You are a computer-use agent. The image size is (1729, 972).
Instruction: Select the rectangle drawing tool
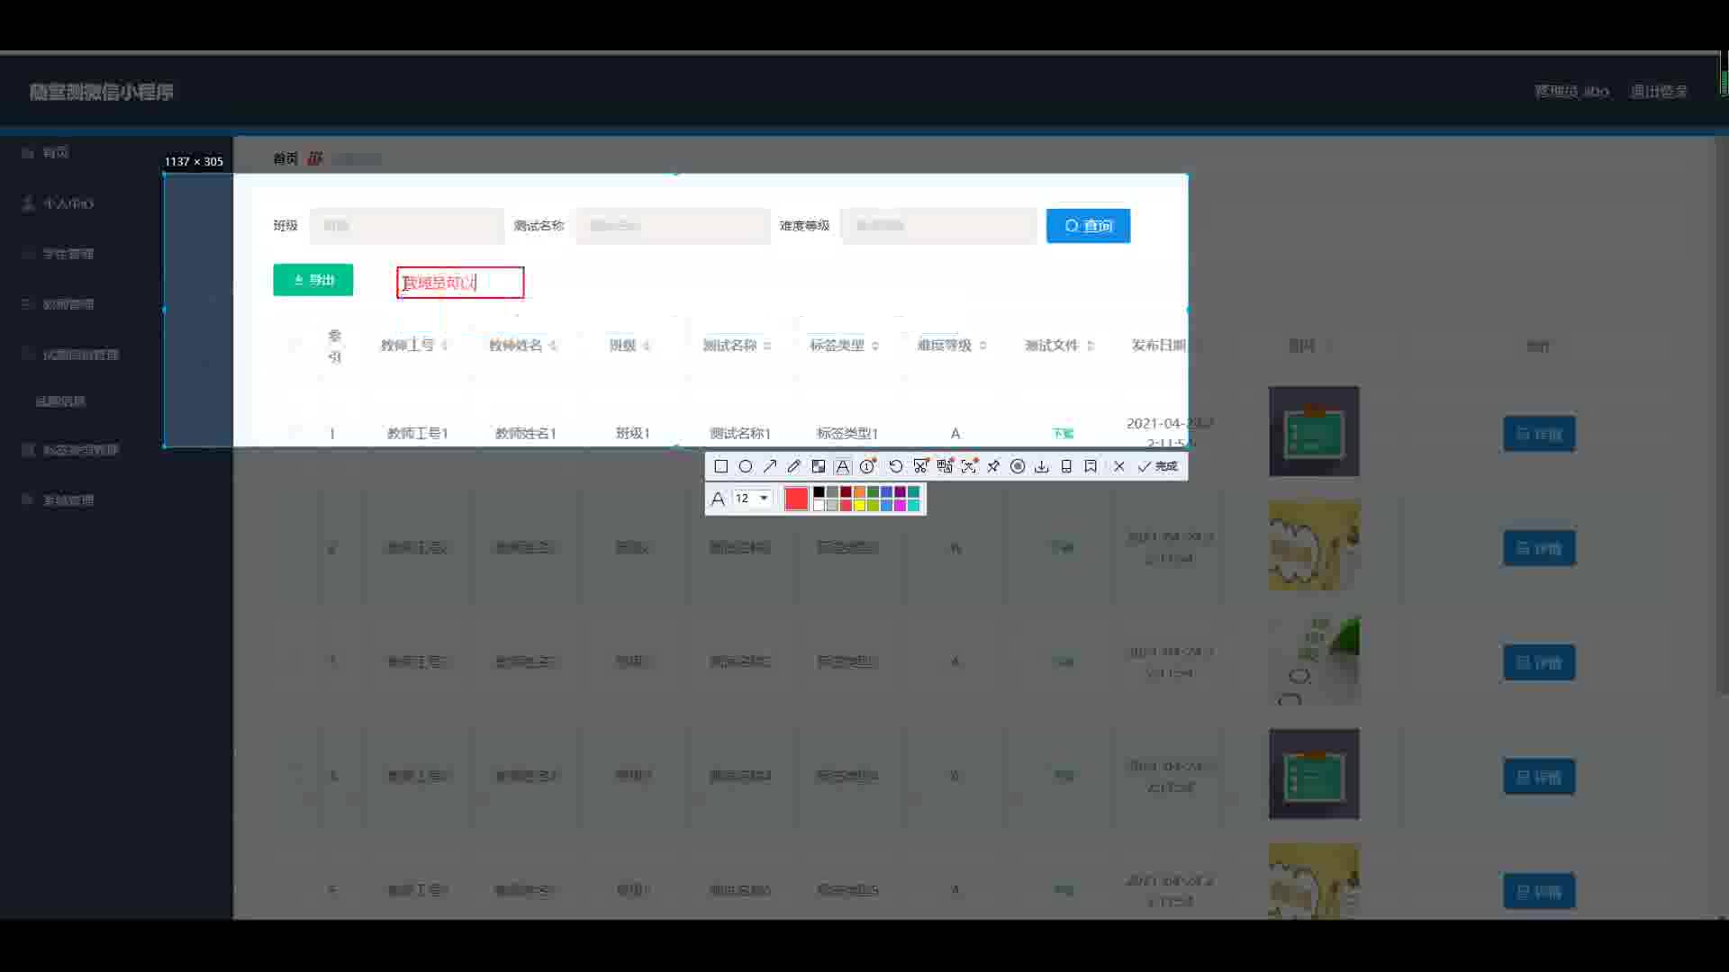[720, 466]
